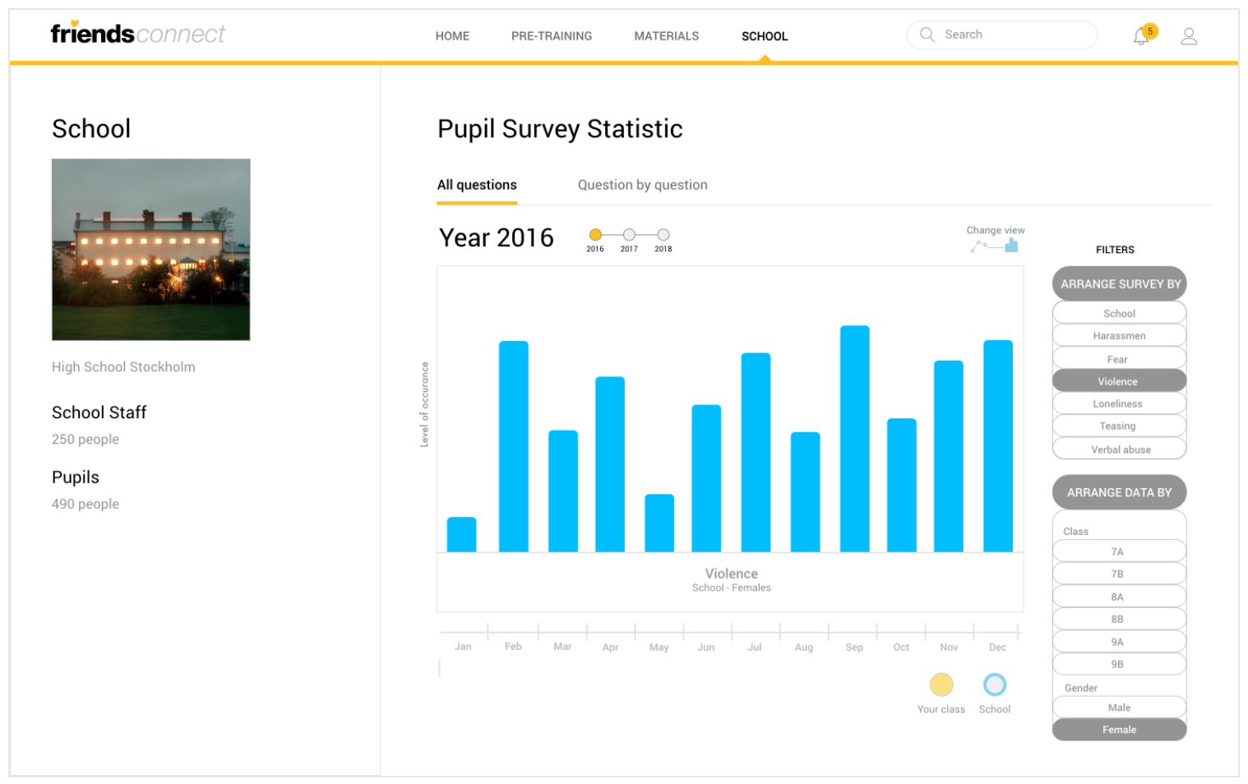The height and width of the screenshot is (784, 1248).
Task: Filter survey by Loneliness
Action: (x=1120, y=404)
